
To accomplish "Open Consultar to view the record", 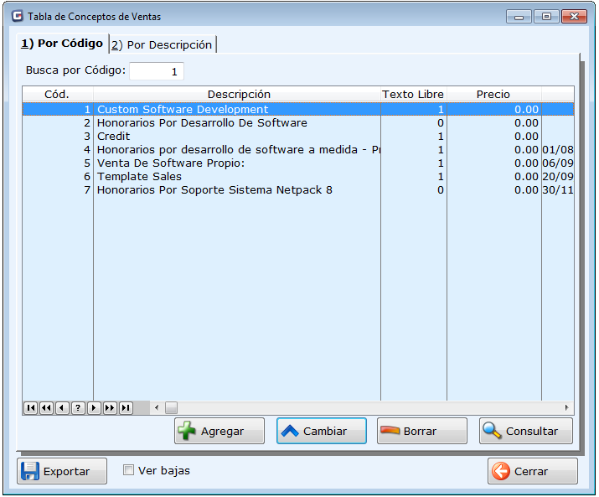I will (x=526, y=431).
